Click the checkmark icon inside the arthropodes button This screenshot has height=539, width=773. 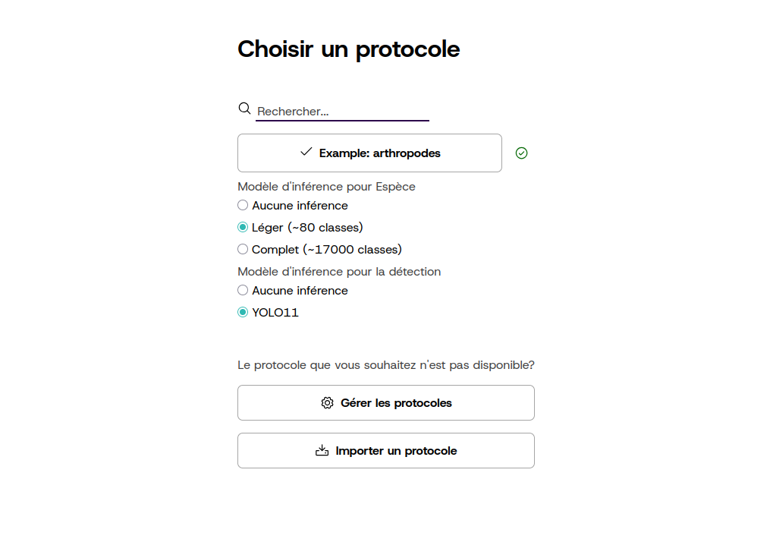[306, 152]
